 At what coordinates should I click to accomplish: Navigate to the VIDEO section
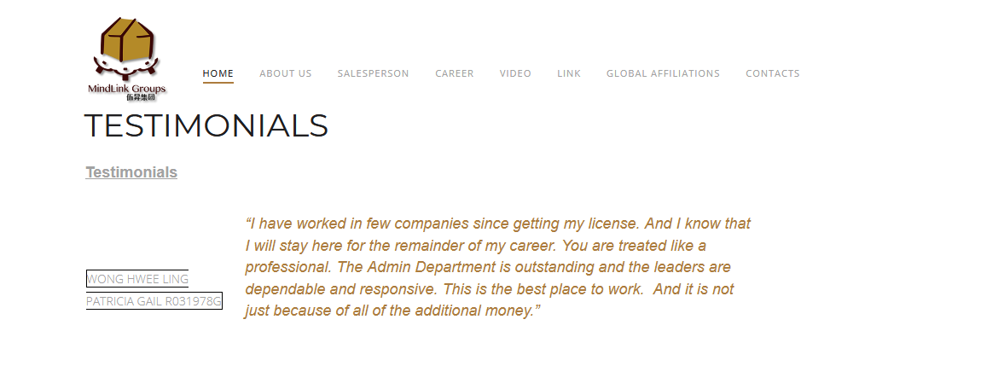coord(515,73)
